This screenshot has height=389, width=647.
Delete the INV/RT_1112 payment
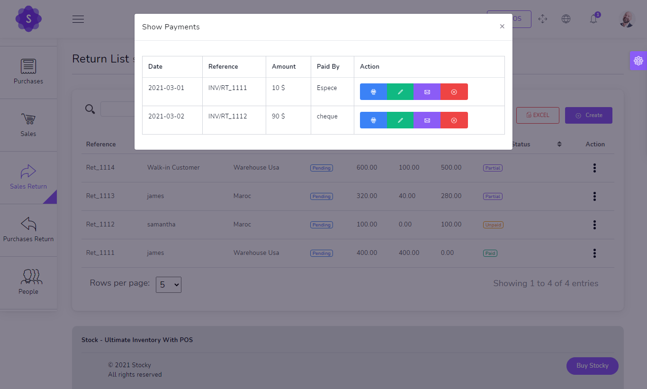[454, 120]
